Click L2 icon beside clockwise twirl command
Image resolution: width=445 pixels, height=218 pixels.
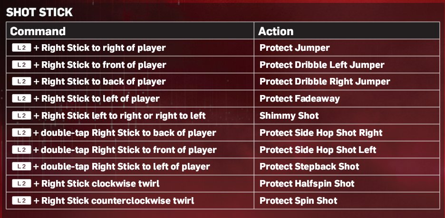pos(21,183)
